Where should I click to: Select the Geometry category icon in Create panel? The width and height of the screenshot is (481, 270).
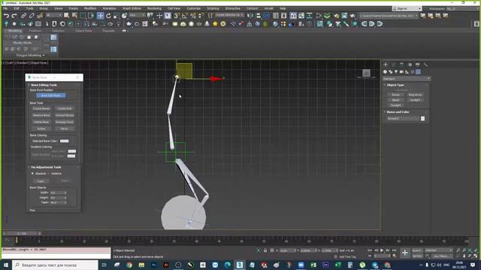(385, 72)
